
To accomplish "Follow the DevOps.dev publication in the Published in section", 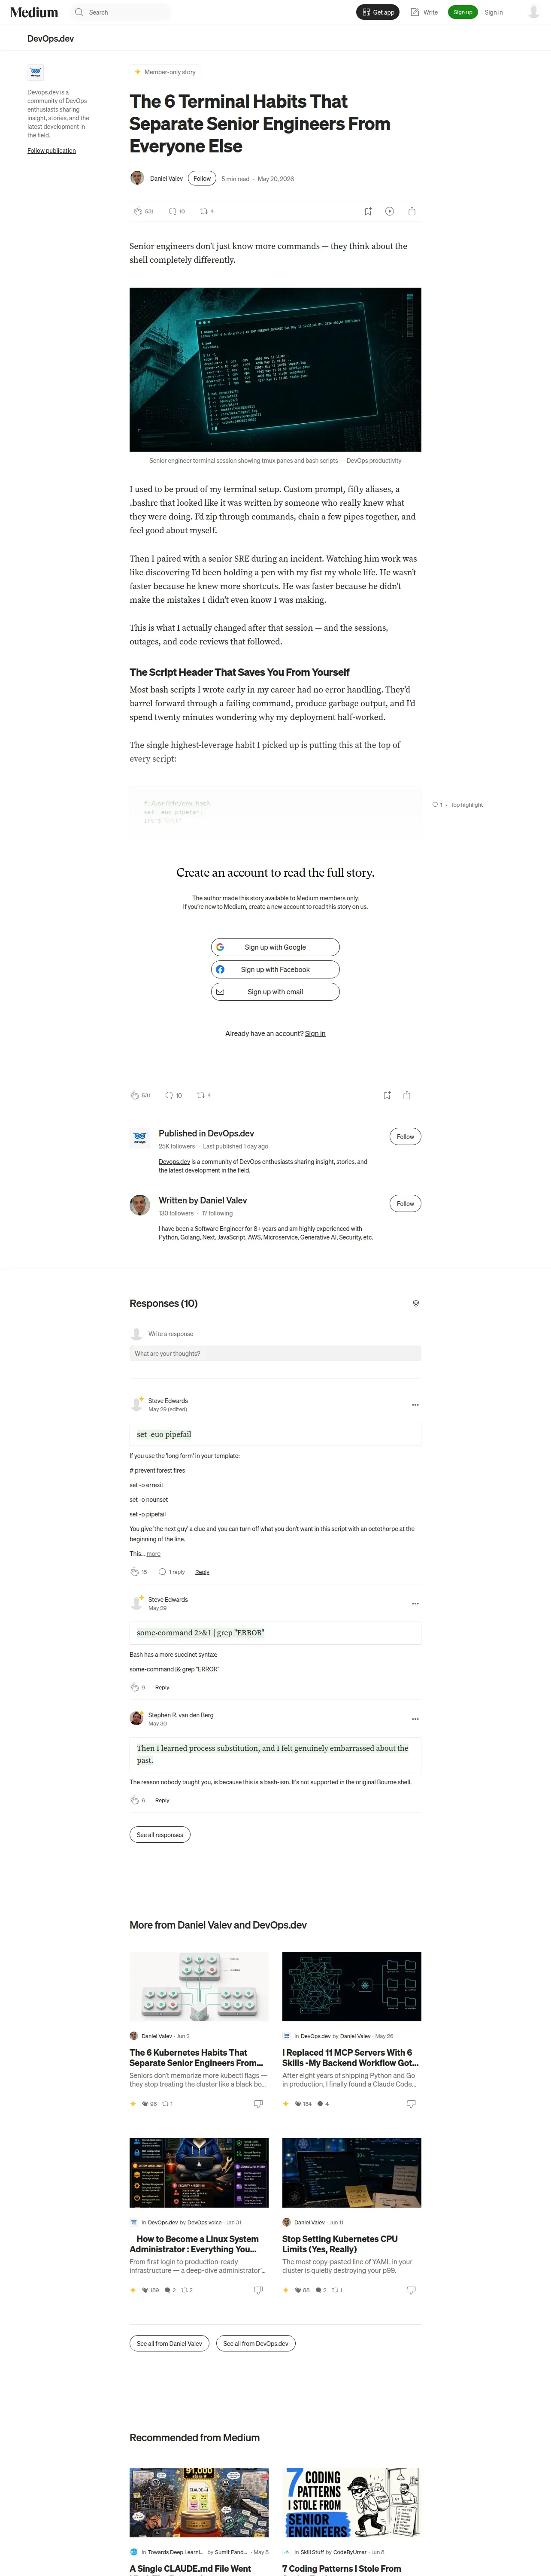I will [405, 1136].
